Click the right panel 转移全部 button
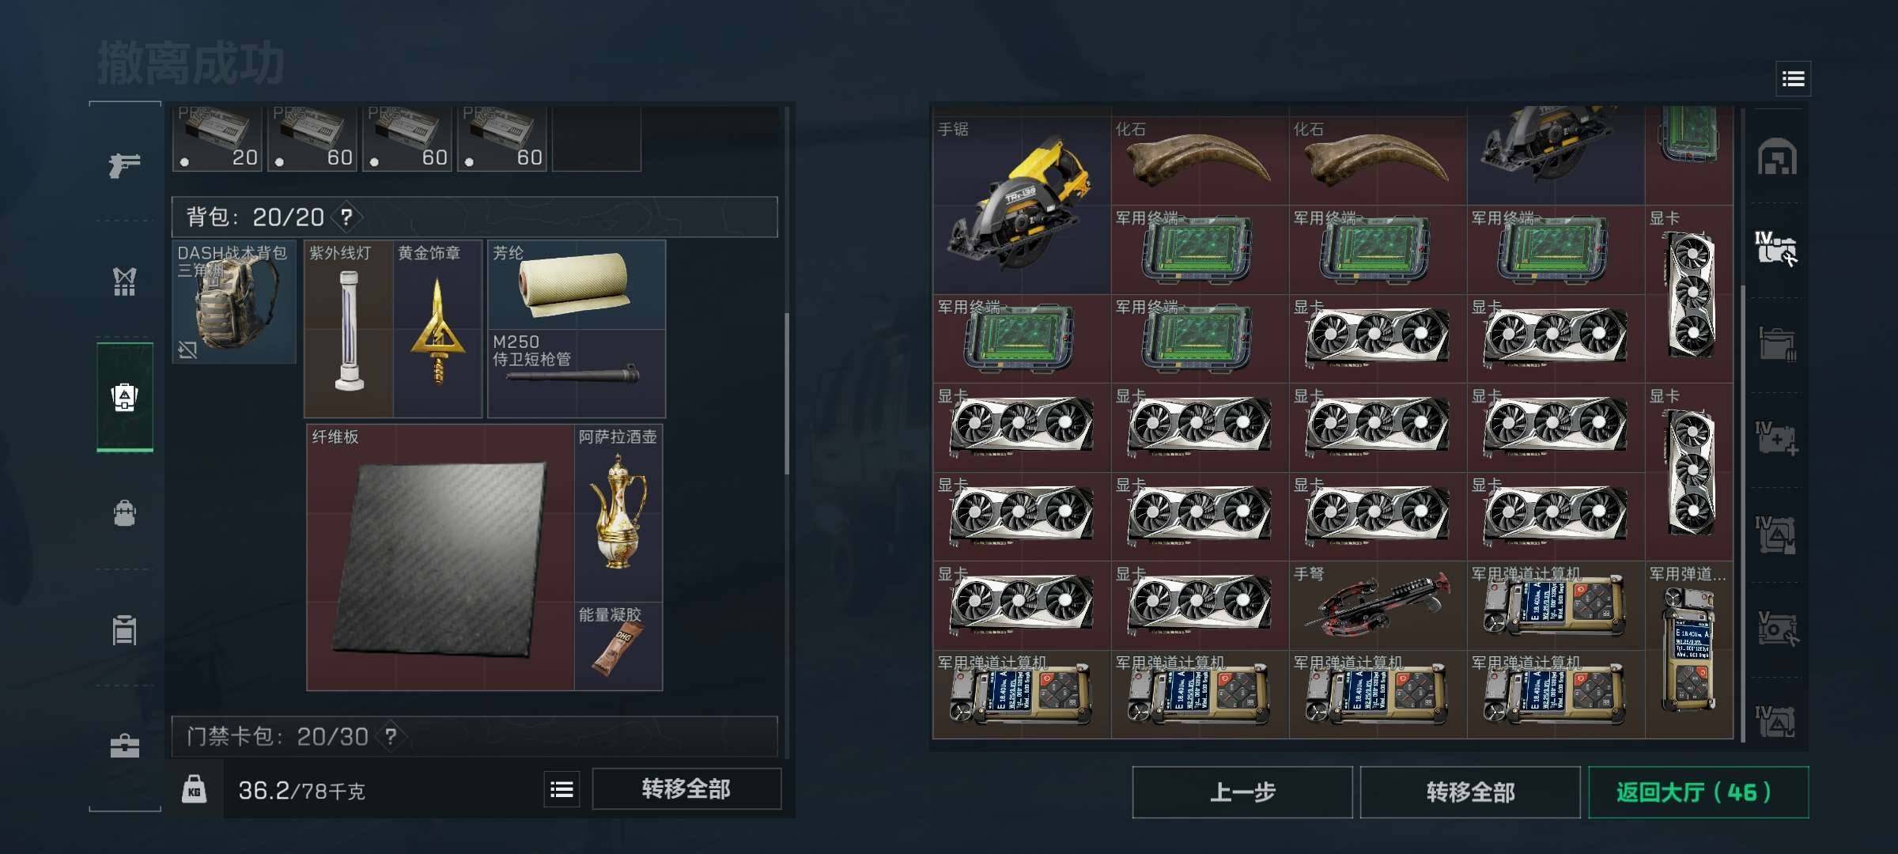 [1470, 792]
